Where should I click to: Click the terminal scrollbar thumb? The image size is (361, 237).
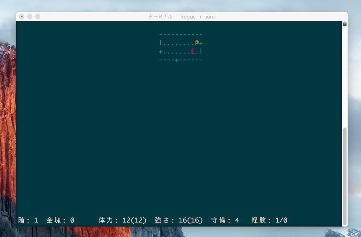(x=345, y=176)
